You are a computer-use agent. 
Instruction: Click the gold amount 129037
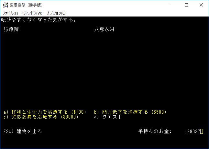(x=192, y=132)
